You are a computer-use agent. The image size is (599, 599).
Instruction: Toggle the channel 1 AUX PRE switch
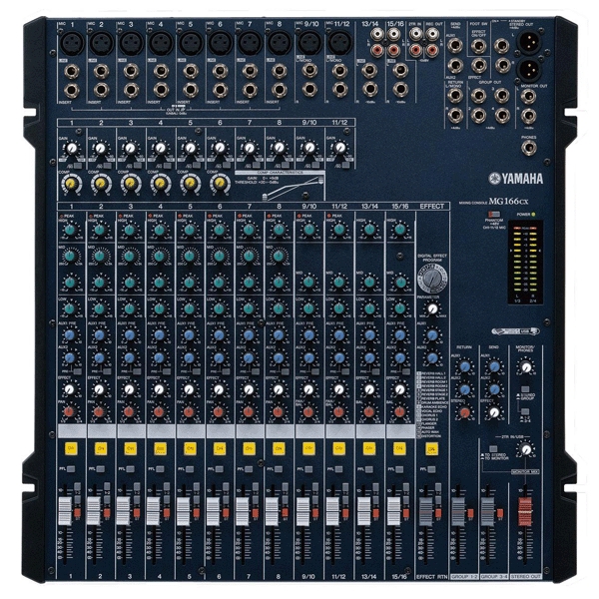[x=78, y=371]
